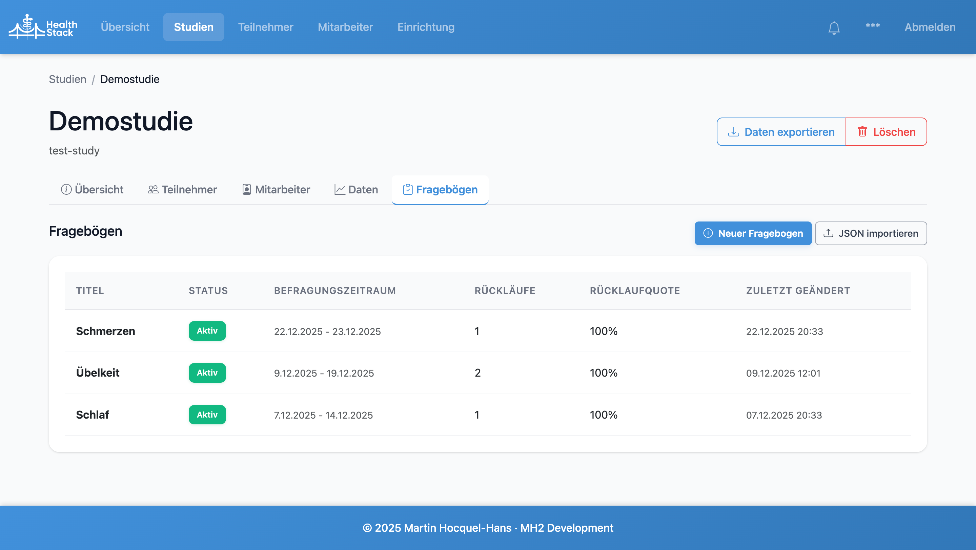Viewport: 976px width, 550px height.
Task: Follow the Studien breadcrumb link
Action: click(67, 79)
